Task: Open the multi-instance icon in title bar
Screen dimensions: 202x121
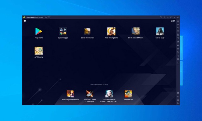Action: pos(49,17)
